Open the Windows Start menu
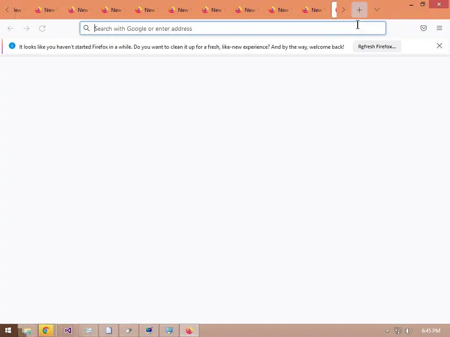 point(8,330)
